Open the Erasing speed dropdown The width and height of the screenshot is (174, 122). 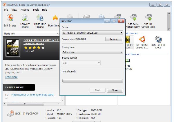pos(81,63)
